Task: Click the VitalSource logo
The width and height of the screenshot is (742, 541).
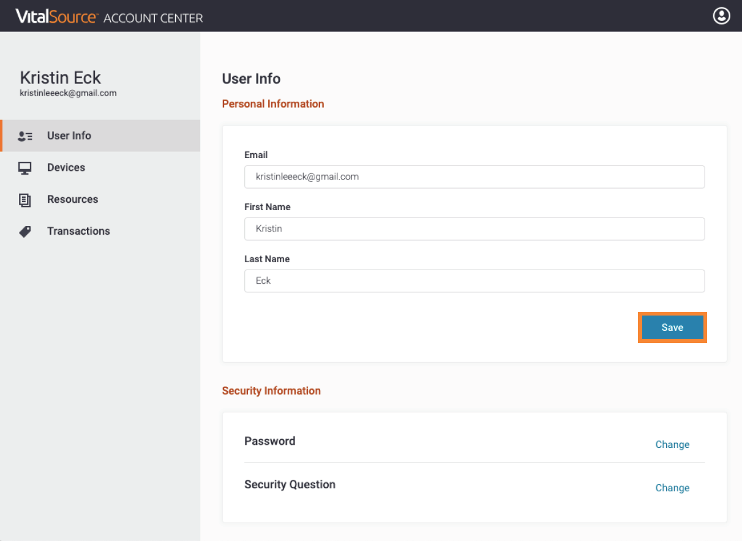Action: tap(56, 17)
